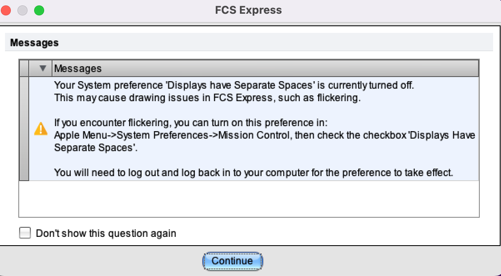Image resolution: width=501 pixels, height=276 pixels.
Task: Click the 'If you encounter flickering' line
Action: [191, 123]
